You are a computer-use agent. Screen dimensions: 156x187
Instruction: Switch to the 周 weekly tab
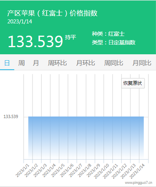click(21, 63)
